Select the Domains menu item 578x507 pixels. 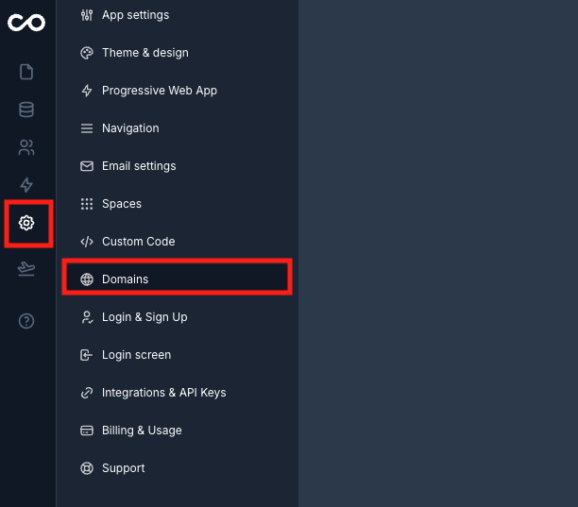(x=126, y=279)
